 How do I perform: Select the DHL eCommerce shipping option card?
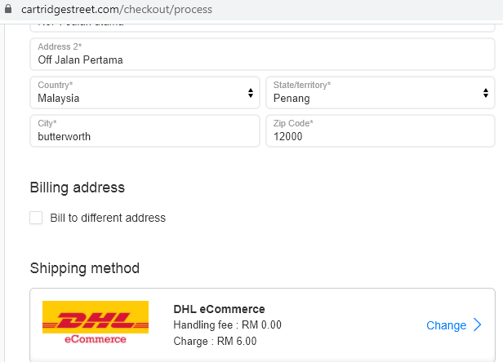pos(262,324)
